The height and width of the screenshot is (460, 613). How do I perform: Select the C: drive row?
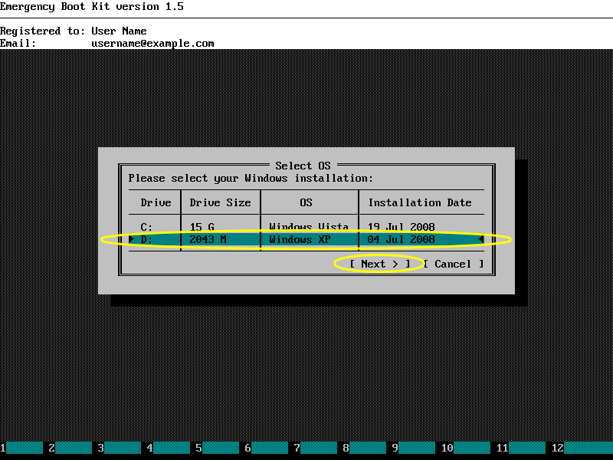pos(306,227)
